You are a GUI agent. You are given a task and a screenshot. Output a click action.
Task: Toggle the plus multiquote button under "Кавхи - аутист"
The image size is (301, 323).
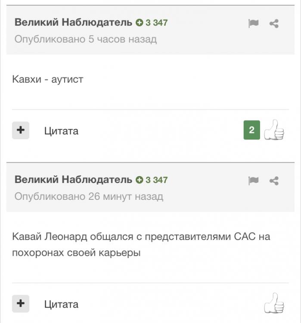(20, 130)
